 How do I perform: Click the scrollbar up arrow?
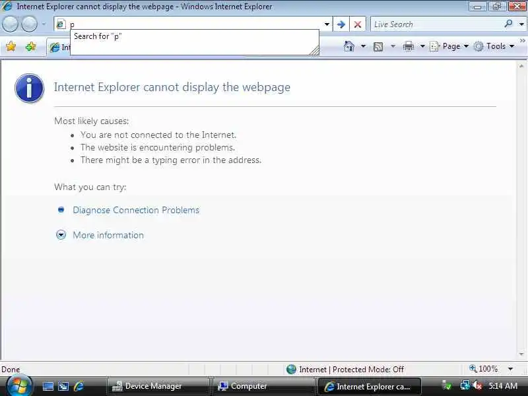[x=521, y=66]
